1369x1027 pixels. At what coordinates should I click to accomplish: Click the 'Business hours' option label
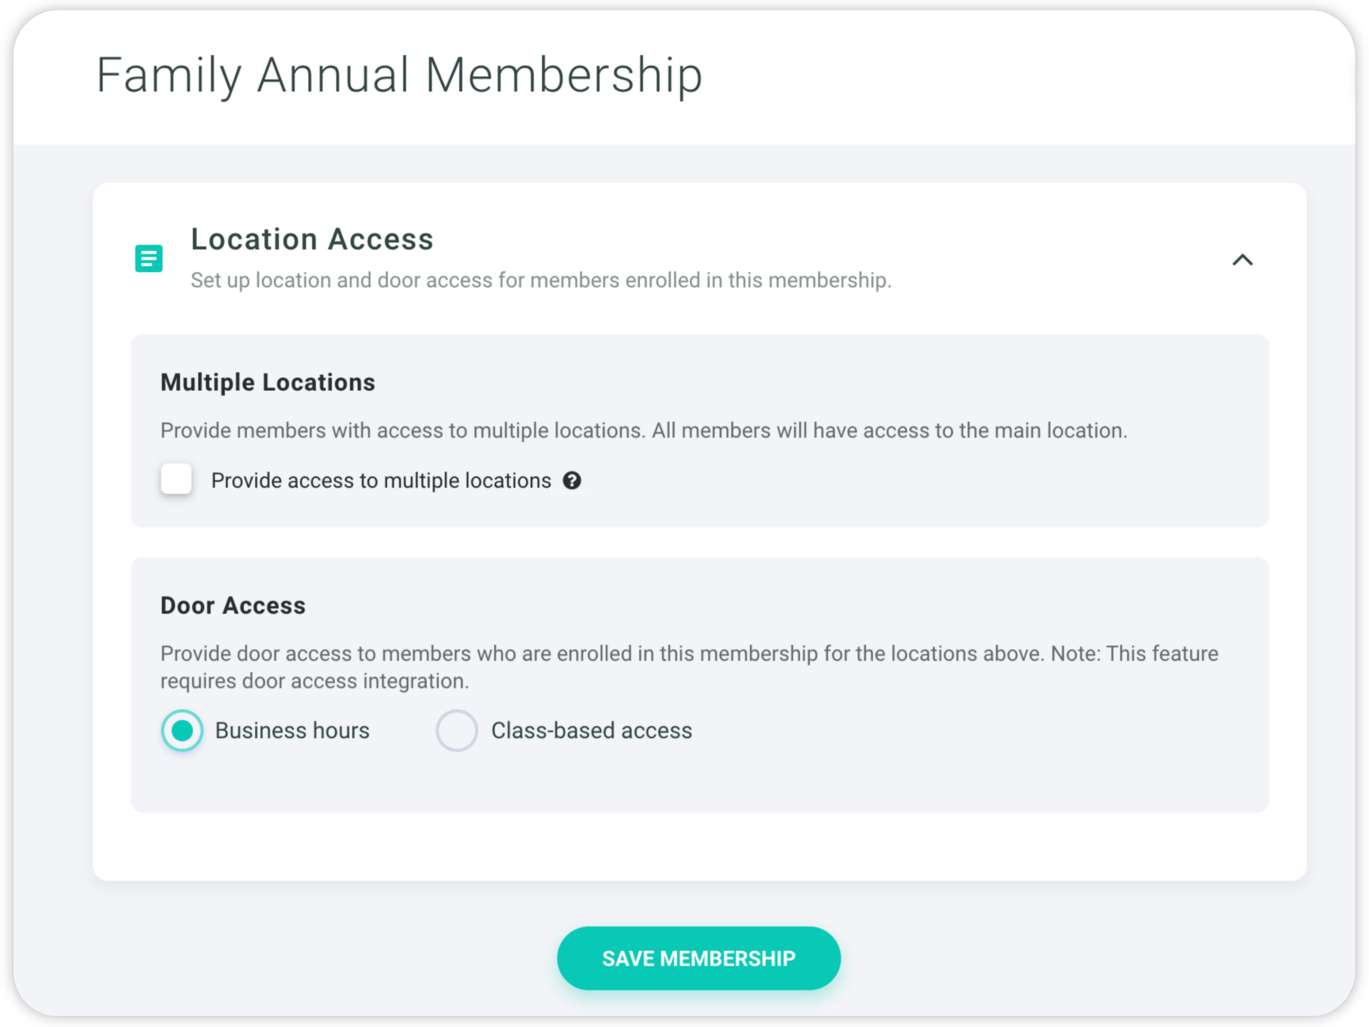(292, 731)
